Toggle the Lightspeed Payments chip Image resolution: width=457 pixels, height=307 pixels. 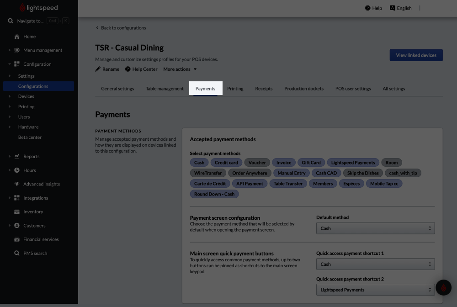tap(353, 163)
